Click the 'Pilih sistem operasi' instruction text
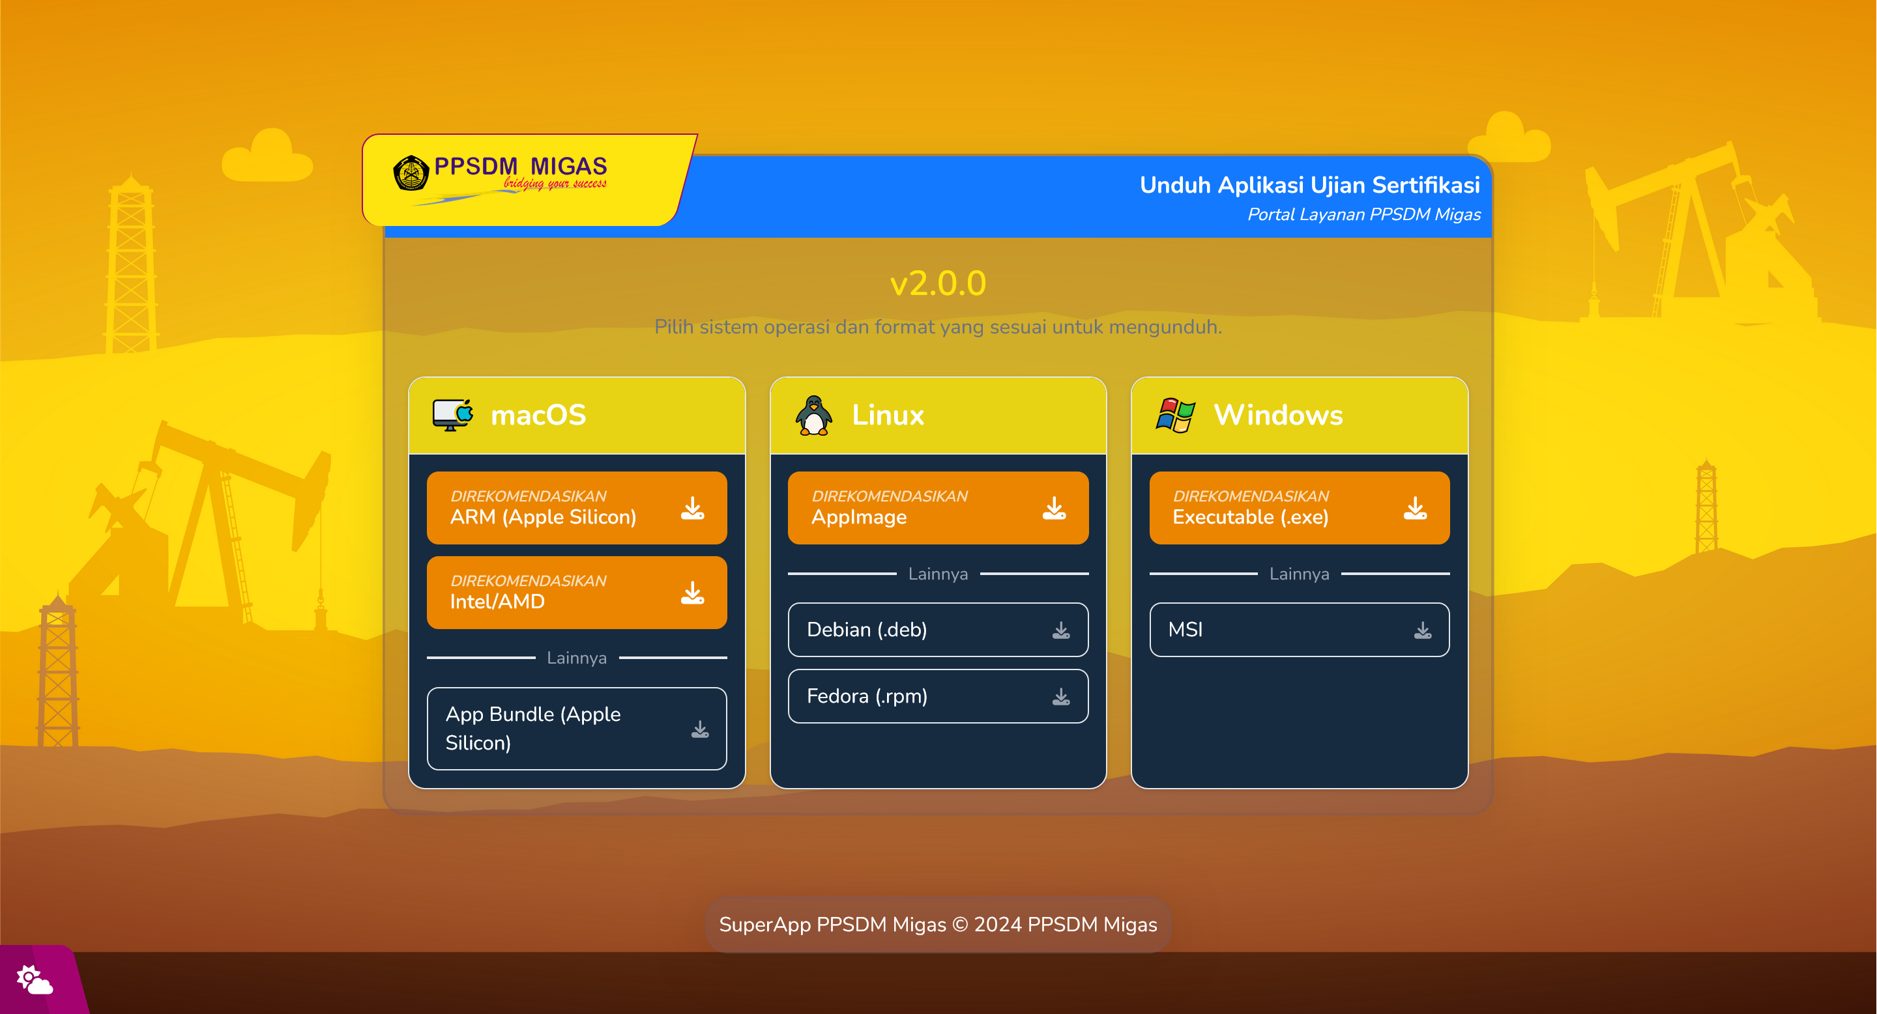This screenshot has height=1014, width=1877. (938, 327)
